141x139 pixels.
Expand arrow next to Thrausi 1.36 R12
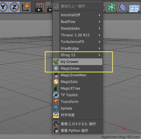click(100, 35)
